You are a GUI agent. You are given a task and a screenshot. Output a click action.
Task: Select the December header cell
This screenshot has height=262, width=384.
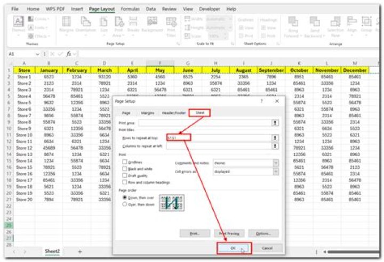pos(355,70)
